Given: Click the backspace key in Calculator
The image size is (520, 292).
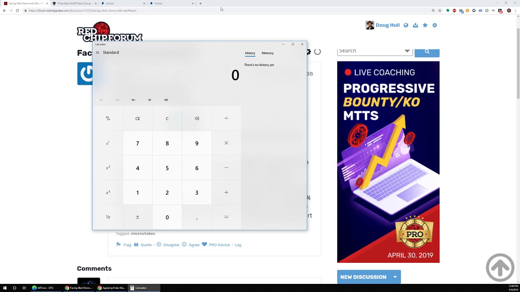Looking at the screenshot, I should coord(197,118).
